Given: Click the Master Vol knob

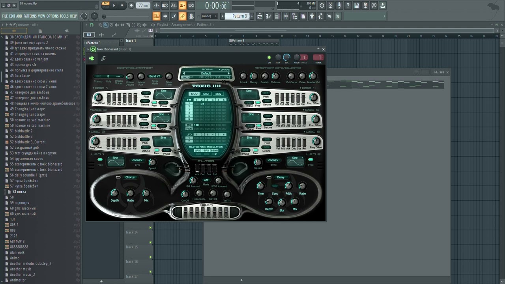Looking at the screenshot, I should click(x=312, y=76).
